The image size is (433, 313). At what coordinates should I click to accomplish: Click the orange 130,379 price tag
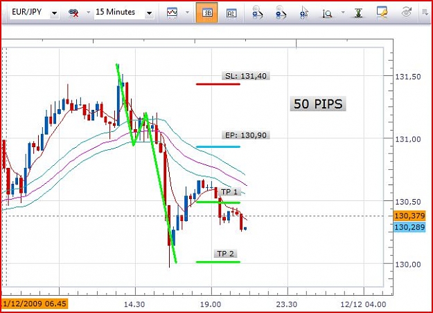point(409,216)
